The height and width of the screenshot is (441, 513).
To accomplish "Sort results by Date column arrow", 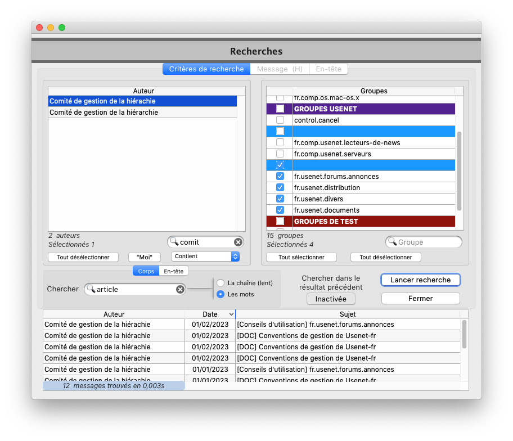I will pos(231,314).
